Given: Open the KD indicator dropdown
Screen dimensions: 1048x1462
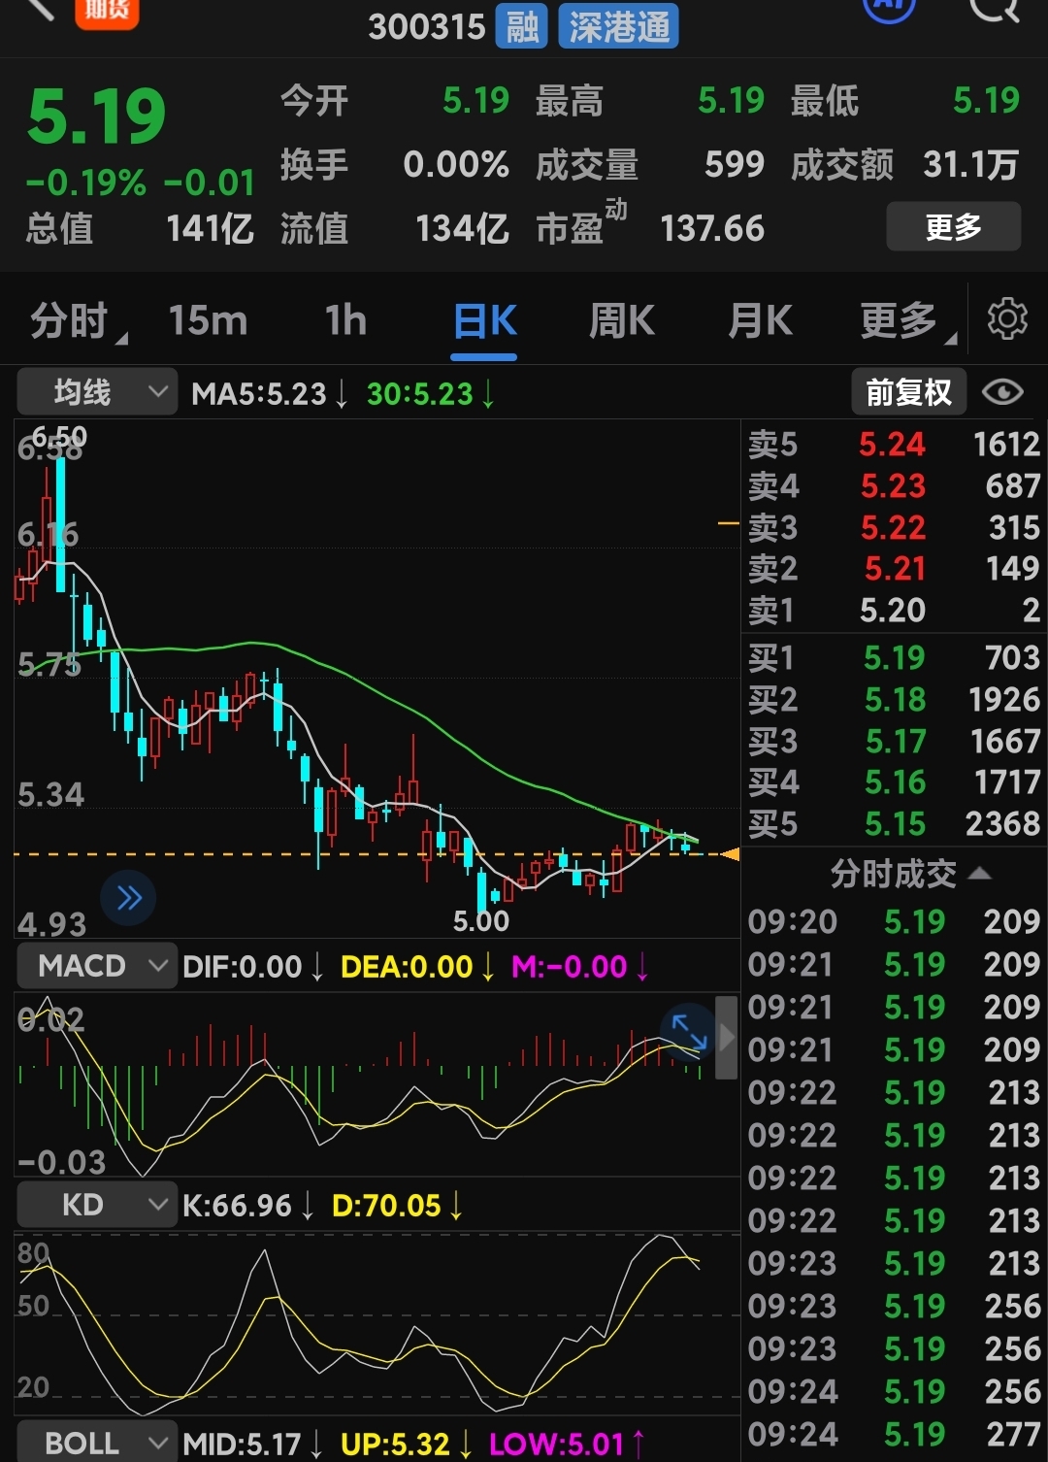Looking at the screenshot, I should [97, 1205].
